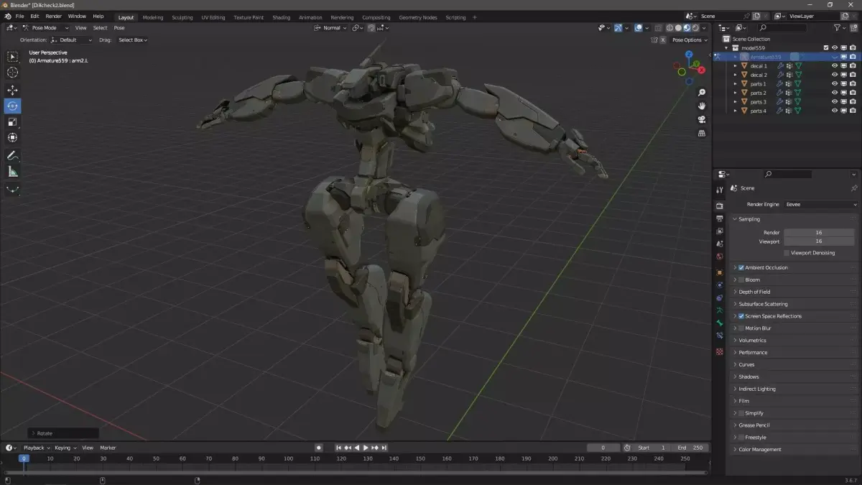862x485 pixels.
Task: Open the Render Engine dropdown
Action: tap(820, 204)
